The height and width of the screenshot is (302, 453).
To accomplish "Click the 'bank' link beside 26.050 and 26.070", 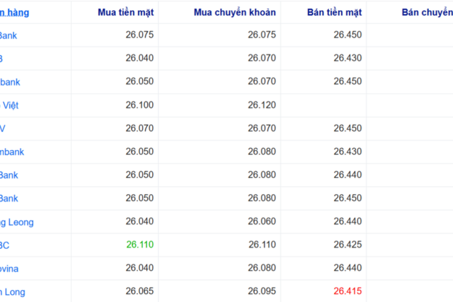I will point(10,82).
